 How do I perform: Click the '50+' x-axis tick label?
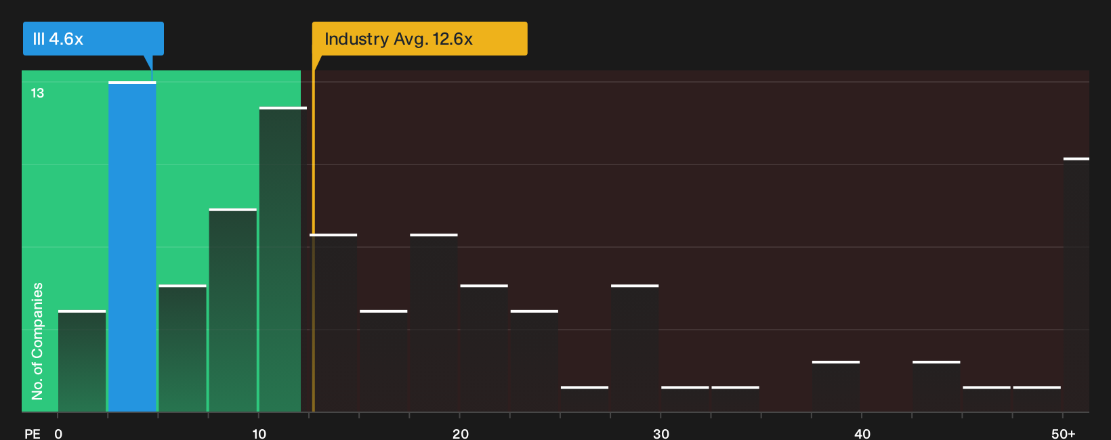[x=1064, y=434]
